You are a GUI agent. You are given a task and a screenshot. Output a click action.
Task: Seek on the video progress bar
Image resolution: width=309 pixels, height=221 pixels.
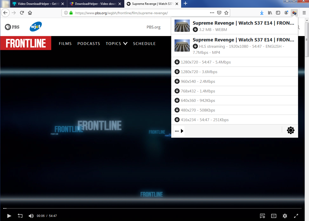[152, 208]
